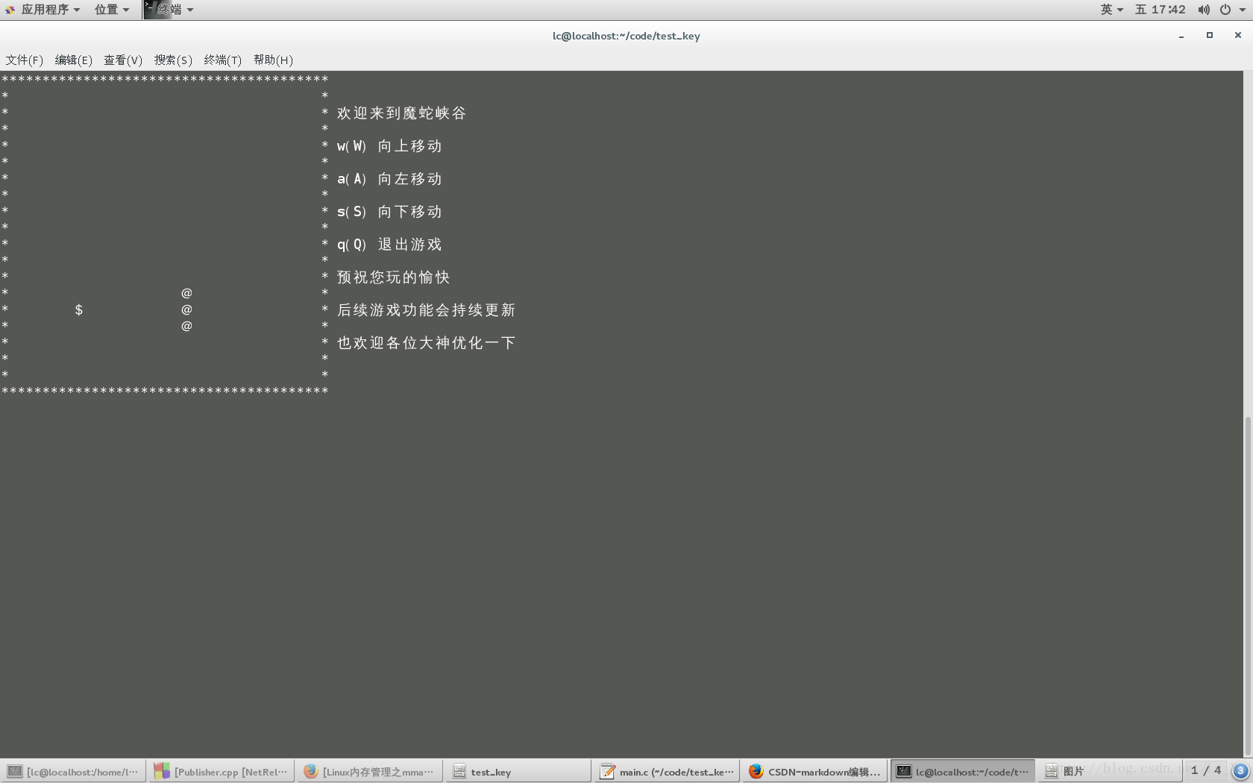Screen dimensions: 1253x783
Task: Click the blue notification badge icon
Action: point(1240,770)
